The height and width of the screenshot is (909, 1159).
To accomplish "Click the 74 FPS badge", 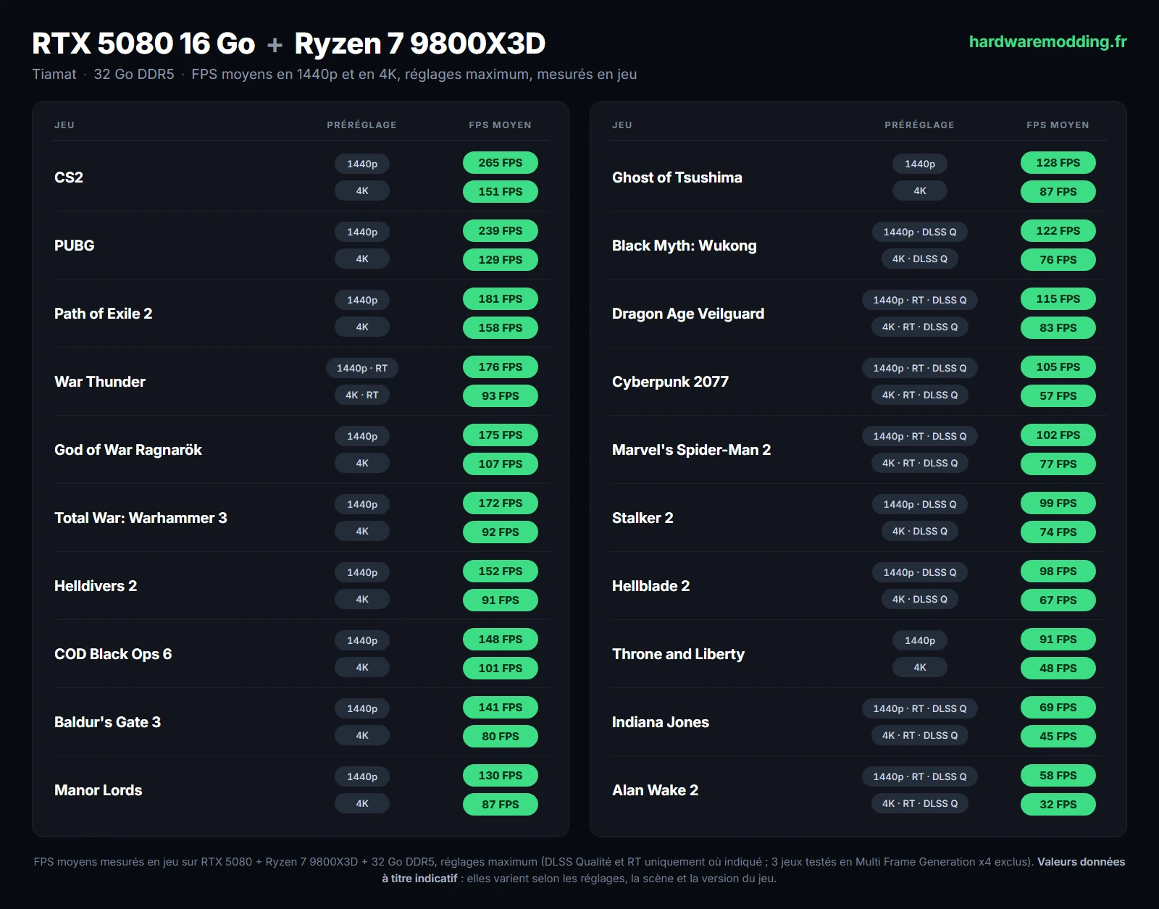I will pyautogui.click(x=1058, y=532).
